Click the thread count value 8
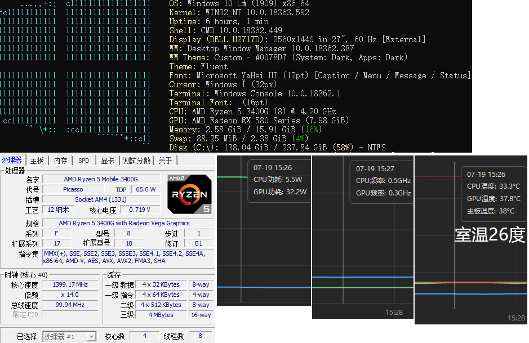 (x=201, y=336)
